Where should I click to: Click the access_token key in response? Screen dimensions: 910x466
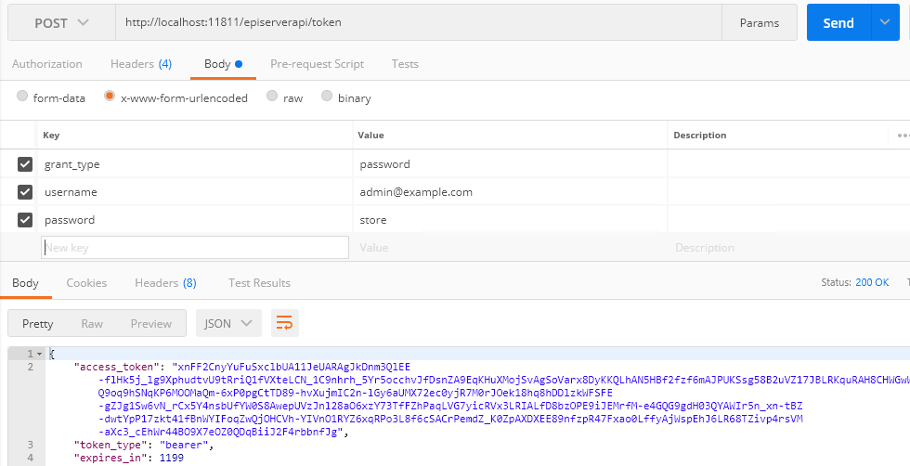[x=116, y=367]
